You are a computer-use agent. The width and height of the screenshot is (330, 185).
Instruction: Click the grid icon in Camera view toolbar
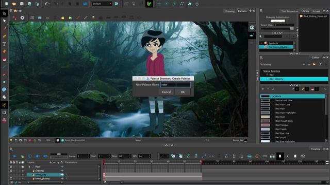click(32, 18)
